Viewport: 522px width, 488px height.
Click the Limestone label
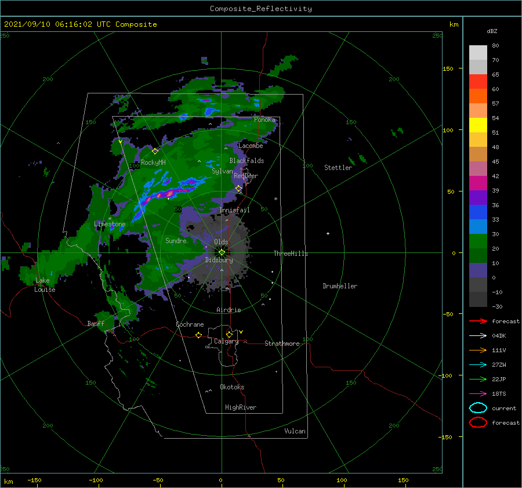pos(110,224)
